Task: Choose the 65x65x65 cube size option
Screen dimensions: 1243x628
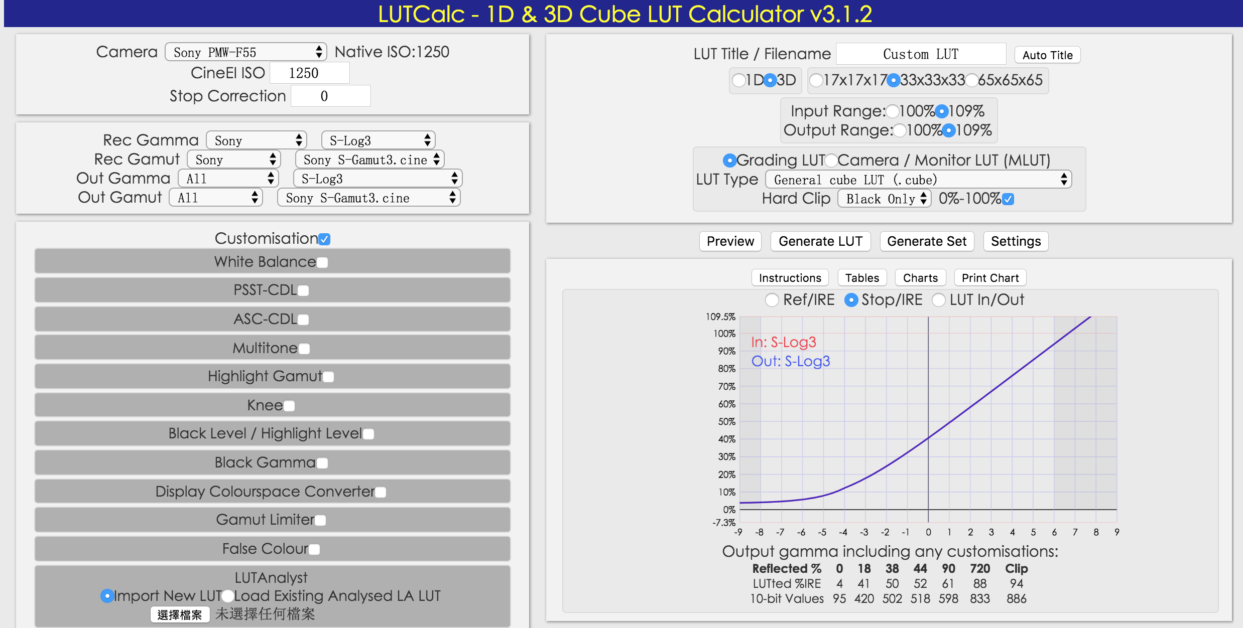Action: (x=972, y=80)
